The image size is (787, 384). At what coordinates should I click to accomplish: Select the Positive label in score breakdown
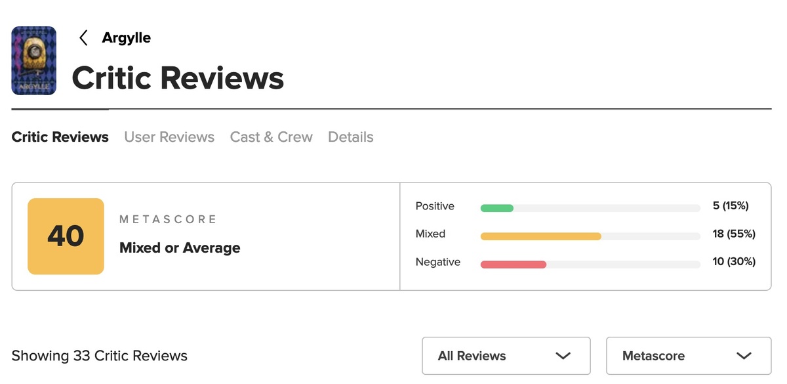435,206
